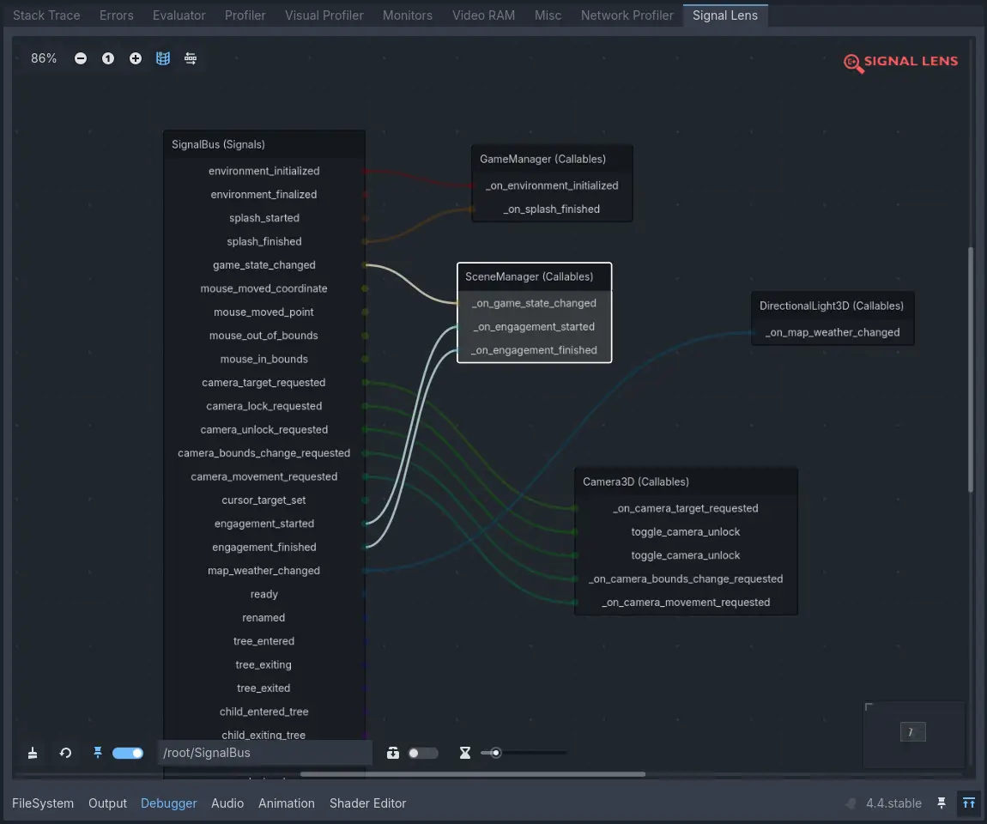The image size is (987, 824).
Task: Enable the switch beside download-box icon
Action: [423, 753]
